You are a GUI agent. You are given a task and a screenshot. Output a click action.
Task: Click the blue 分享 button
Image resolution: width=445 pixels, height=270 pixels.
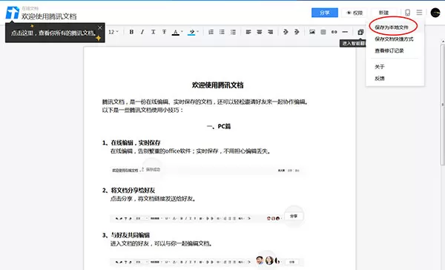(325, 13)
